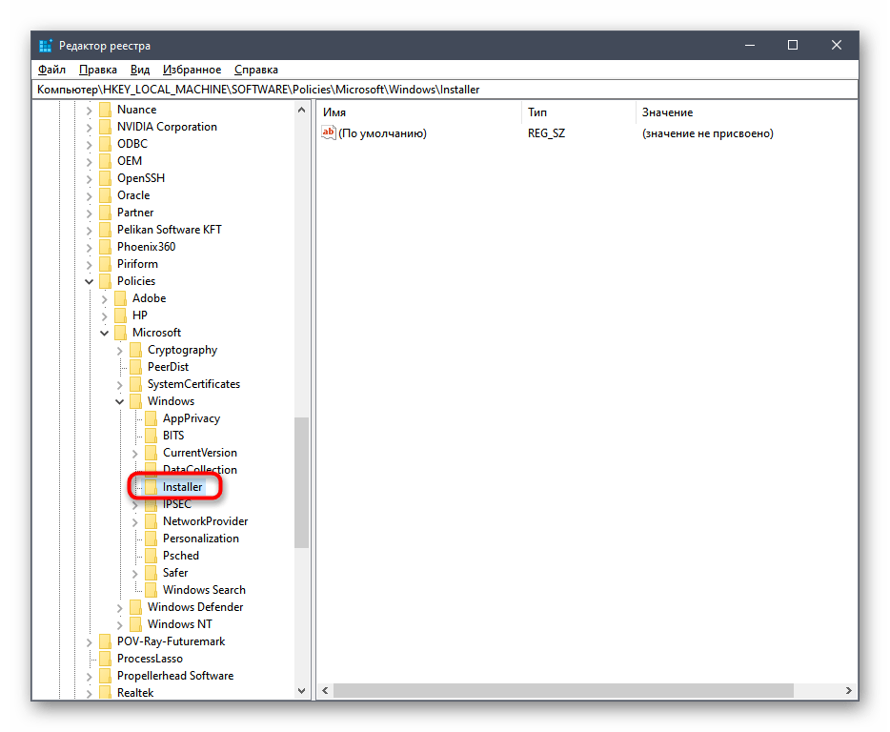Expand the Safer tree node
The width and height of the screenshot is (890, 732).
[x=135, y=573]
